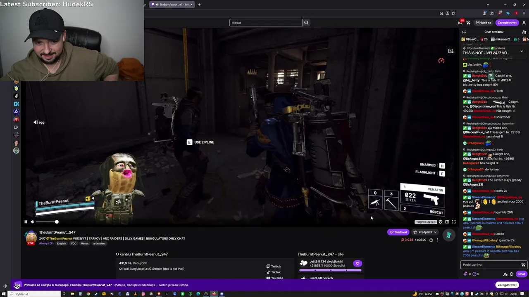Open Twitch notifications inbox with badge
The image size is (529, 297).
tap(461, 22)
